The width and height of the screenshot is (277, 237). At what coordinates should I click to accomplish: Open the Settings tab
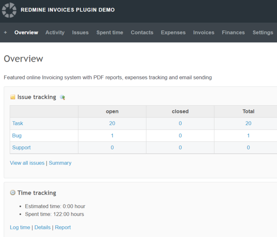click(263, 32)
